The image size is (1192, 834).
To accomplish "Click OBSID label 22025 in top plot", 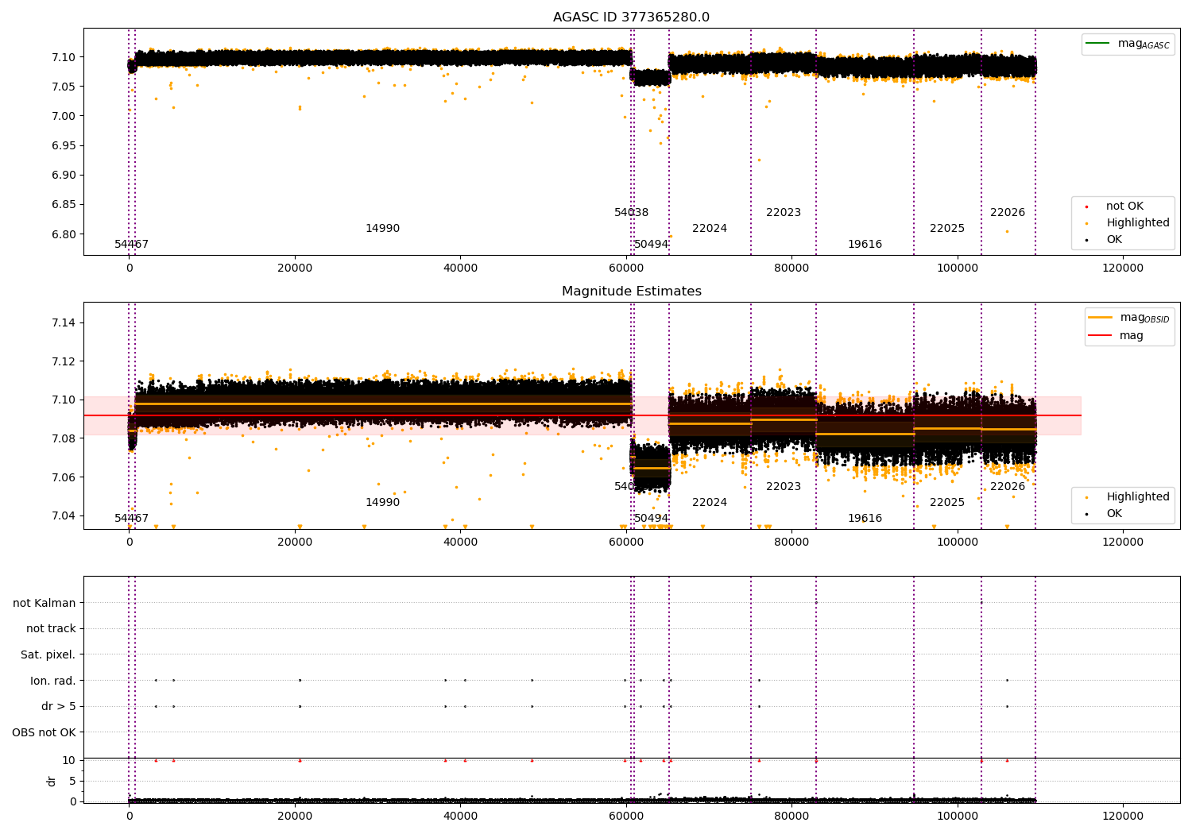I will click(x=946, y=229).
